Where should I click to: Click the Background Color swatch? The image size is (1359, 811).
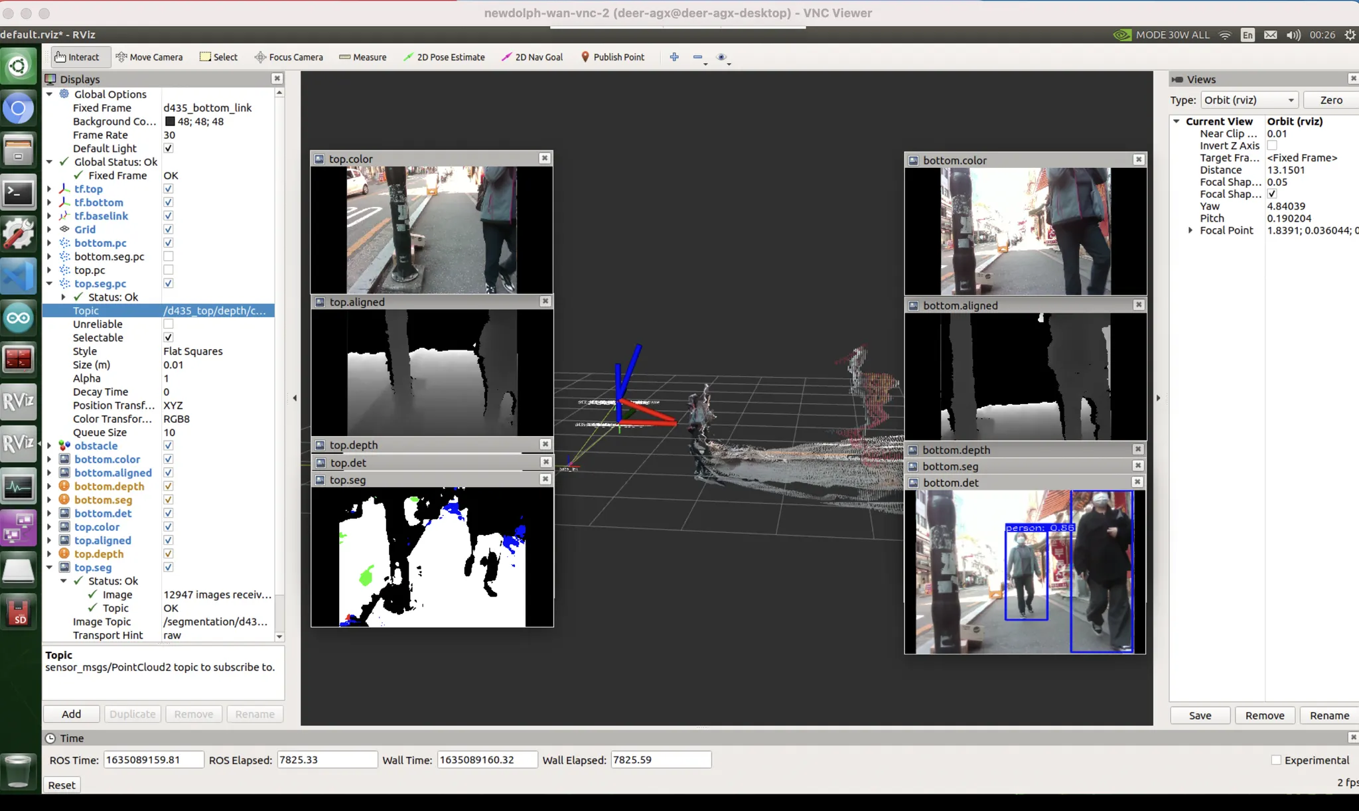170,121
